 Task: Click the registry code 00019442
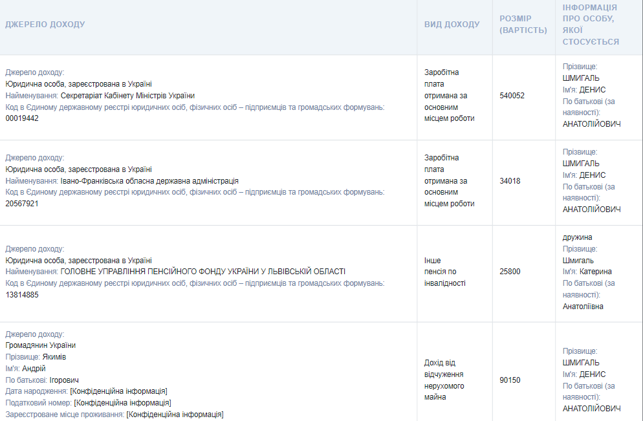(22, 118)
